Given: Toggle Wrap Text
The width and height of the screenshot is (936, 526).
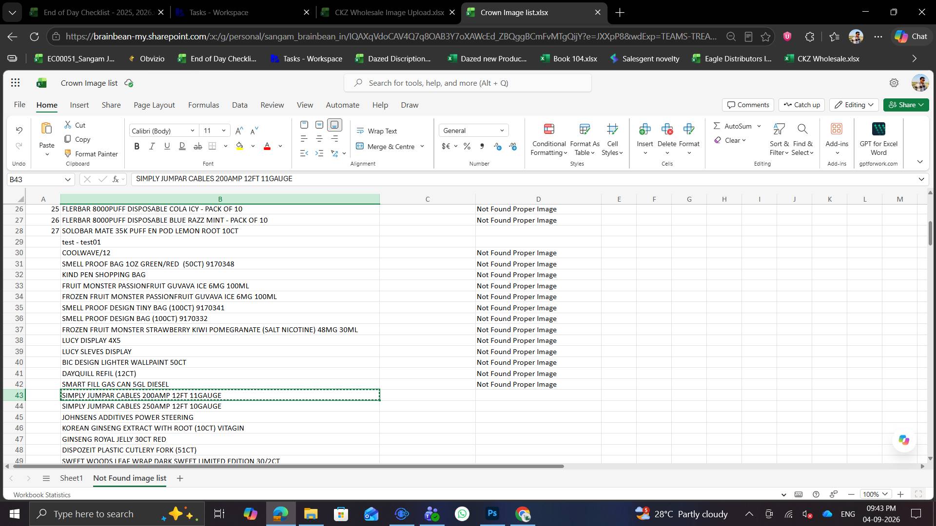Looking at the screenshot, I should pos(377,131).
